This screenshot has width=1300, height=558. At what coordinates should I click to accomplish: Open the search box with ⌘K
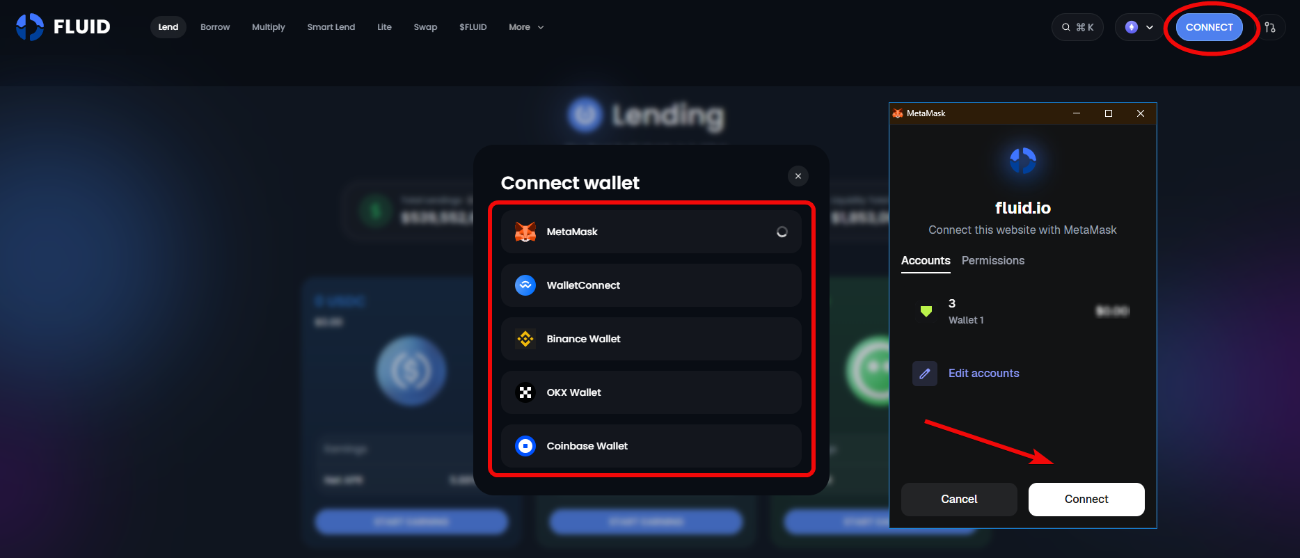[x=1077, y=27]
